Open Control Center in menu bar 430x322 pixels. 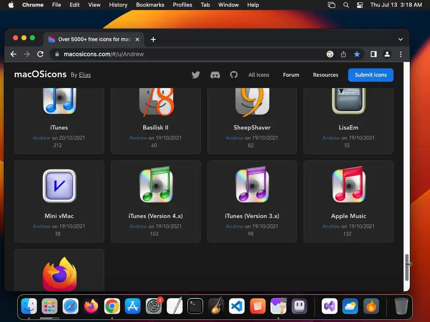point(360,5)
